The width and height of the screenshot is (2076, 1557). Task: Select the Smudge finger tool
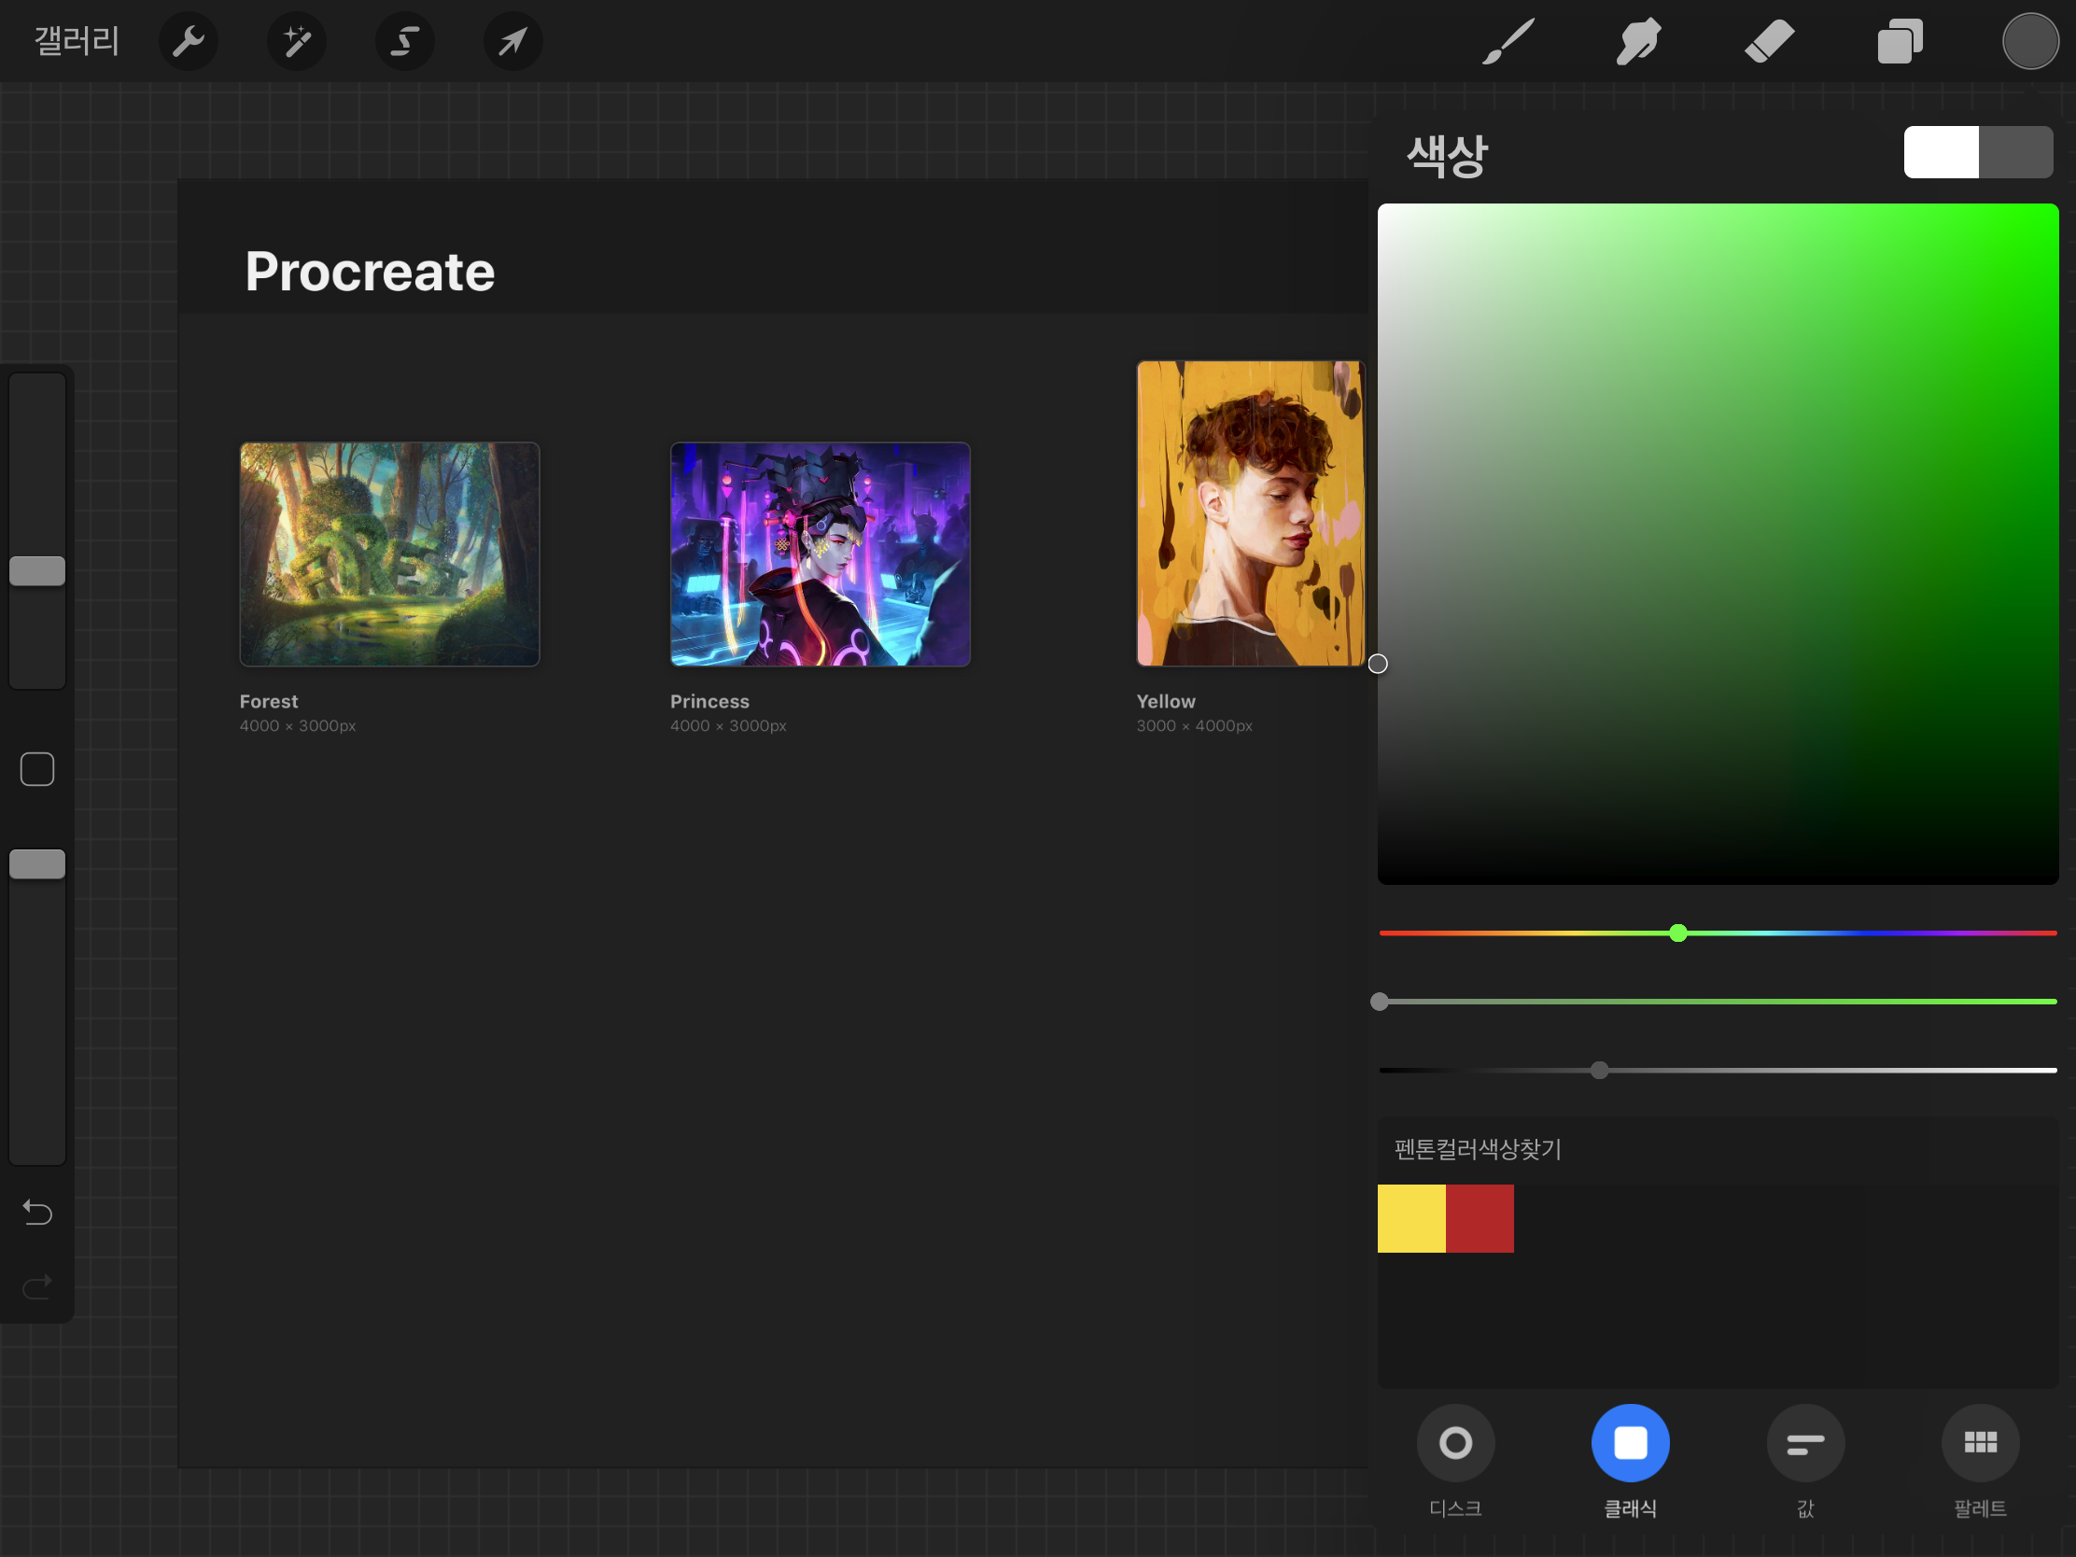pos(1638,41)
